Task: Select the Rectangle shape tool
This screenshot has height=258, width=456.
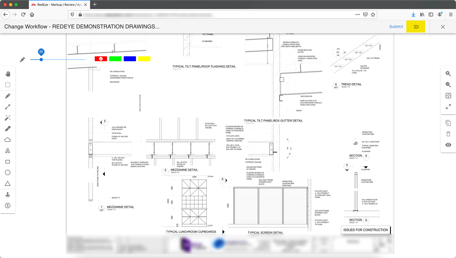Action: pyautogui.click(x=8, y=162)
